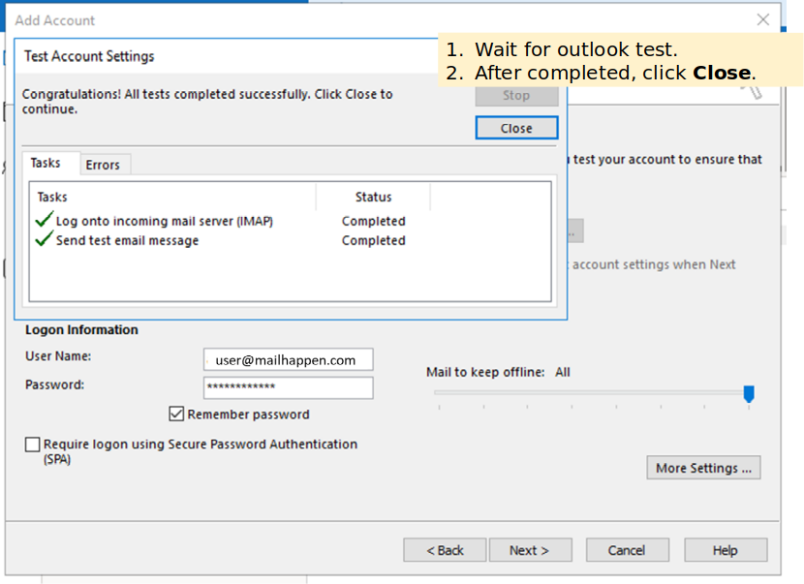Enable Require logon using Secure Password Authentication
Image resolution: width=804 pixels, height=584 pixels.
coord(32,444)
